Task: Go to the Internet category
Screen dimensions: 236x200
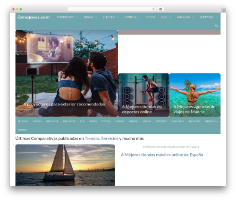Action: 161,121
